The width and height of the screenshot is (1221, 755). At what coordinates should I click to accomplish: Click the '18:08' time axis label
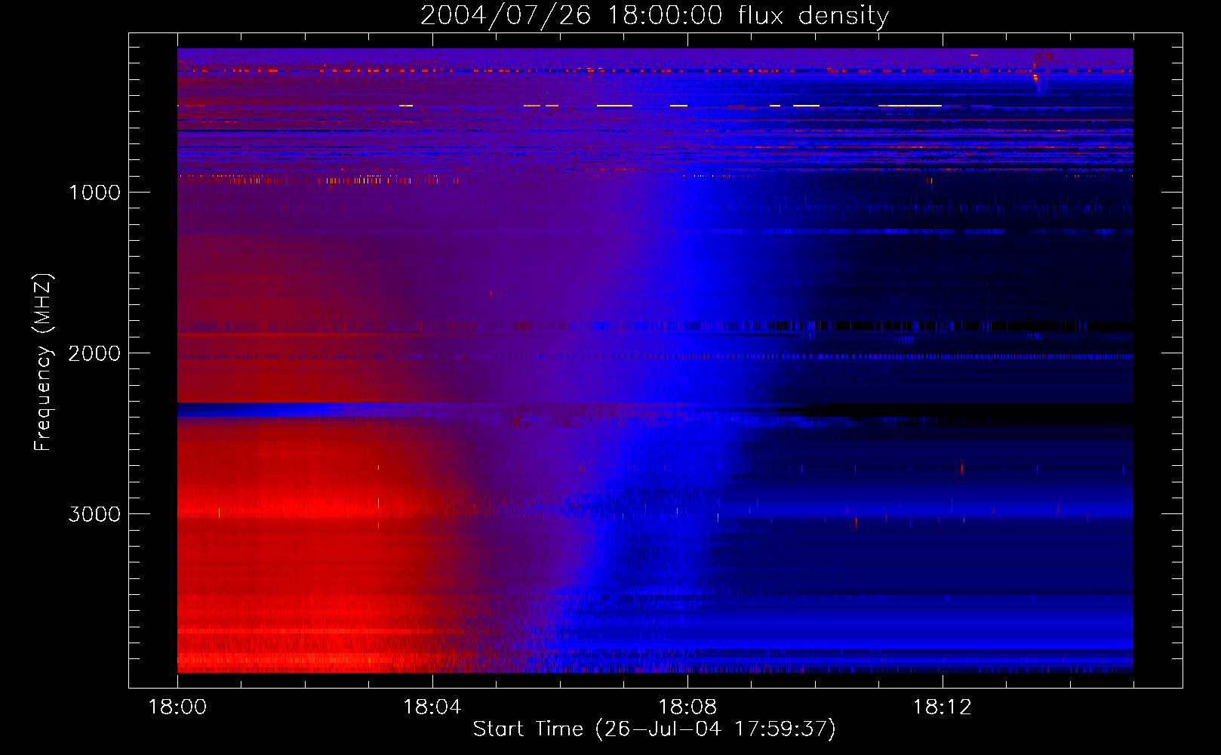[x=687, y=707]
